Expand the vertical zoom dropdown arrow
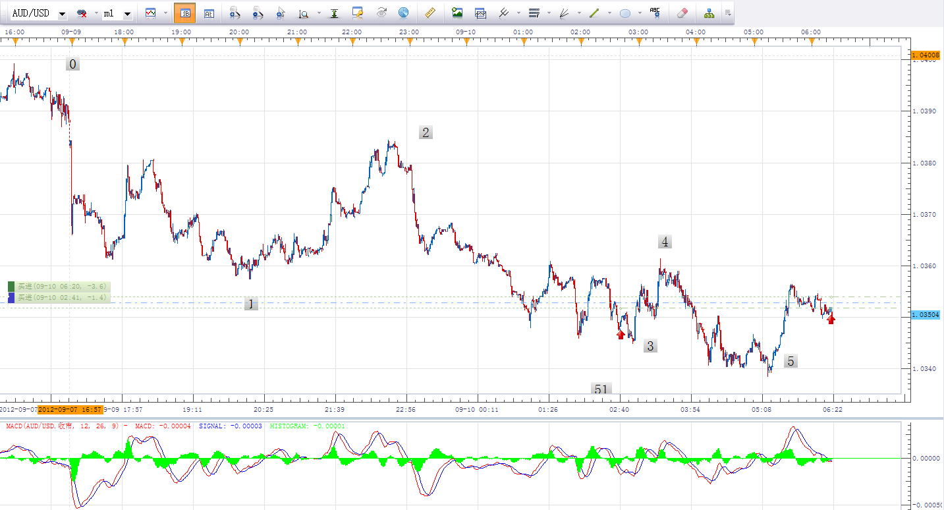Screen dimensions: 944x510 319,13
